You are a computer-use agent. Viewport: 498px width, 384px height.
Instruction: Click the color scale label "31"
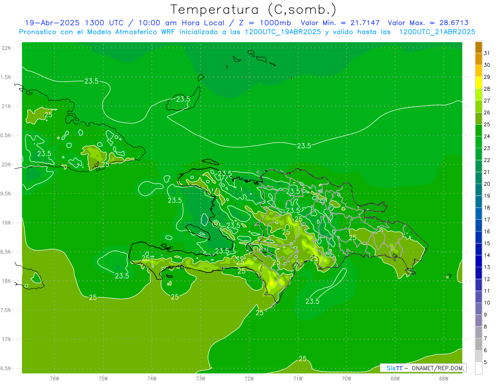(x=487, y=53)
